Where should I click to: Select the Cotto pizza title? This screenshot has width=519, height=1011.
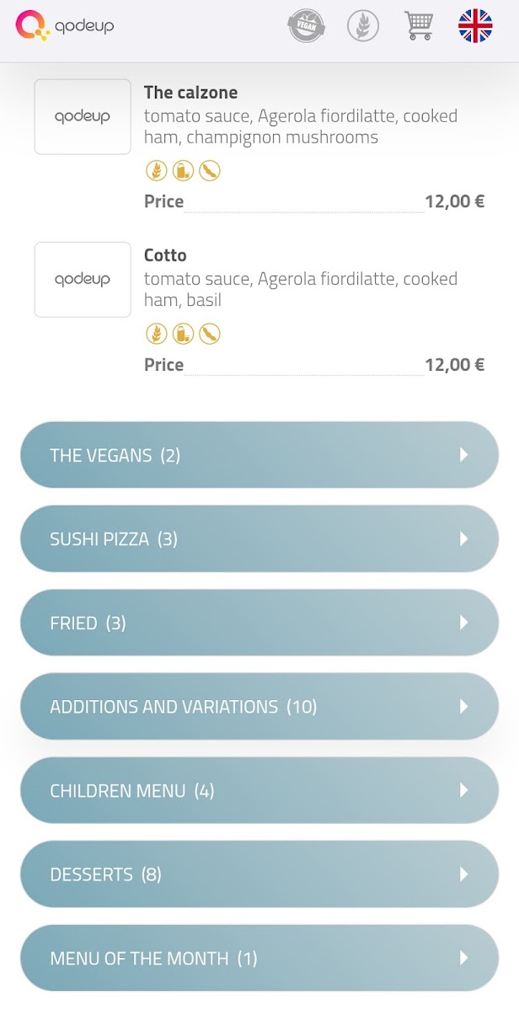coord(165,255)
